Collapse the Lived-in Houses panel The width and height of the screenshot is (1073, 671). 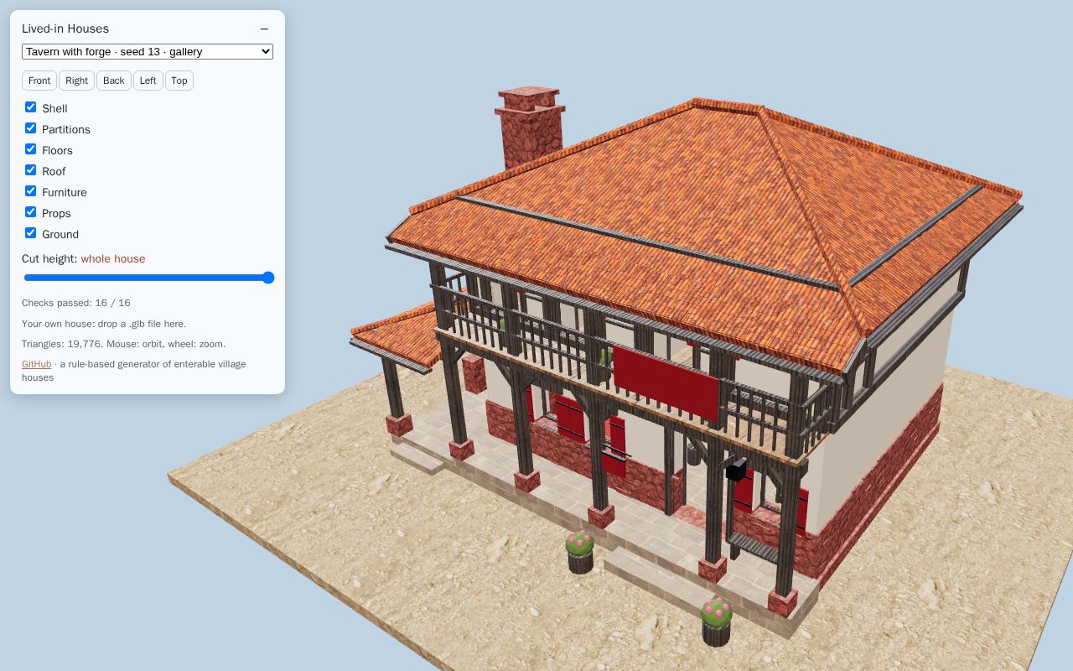[x=264, y=29]
